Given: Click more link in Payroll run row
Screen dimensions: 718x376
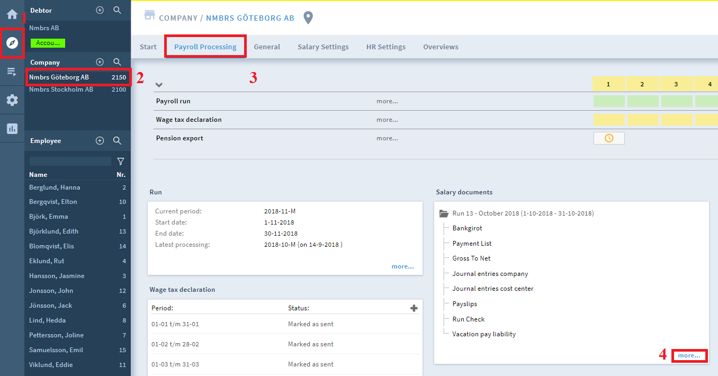Looking at the screenshot, I should pyautogui.click(x=387, y=101).
